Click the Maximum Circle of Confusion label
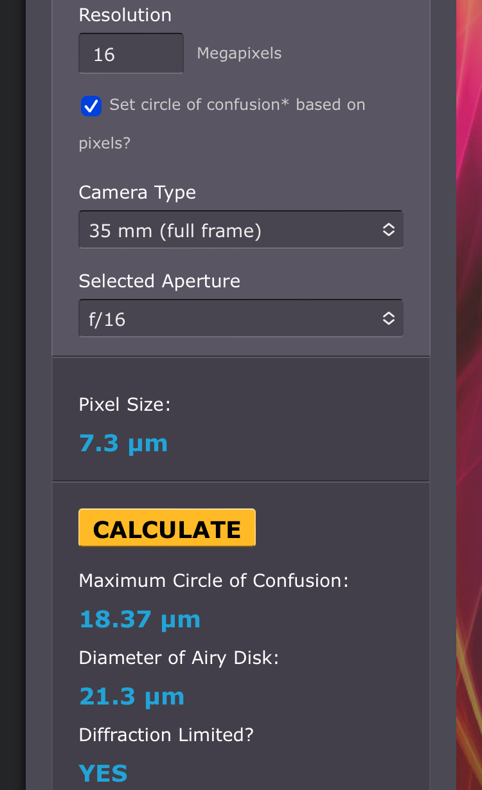482x790 pixels. click(x=213, y=580)
